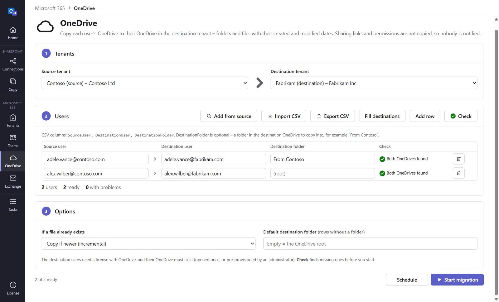The image size is (499, 302).
Task: Open the Tenants section
Action: (13, 121)
